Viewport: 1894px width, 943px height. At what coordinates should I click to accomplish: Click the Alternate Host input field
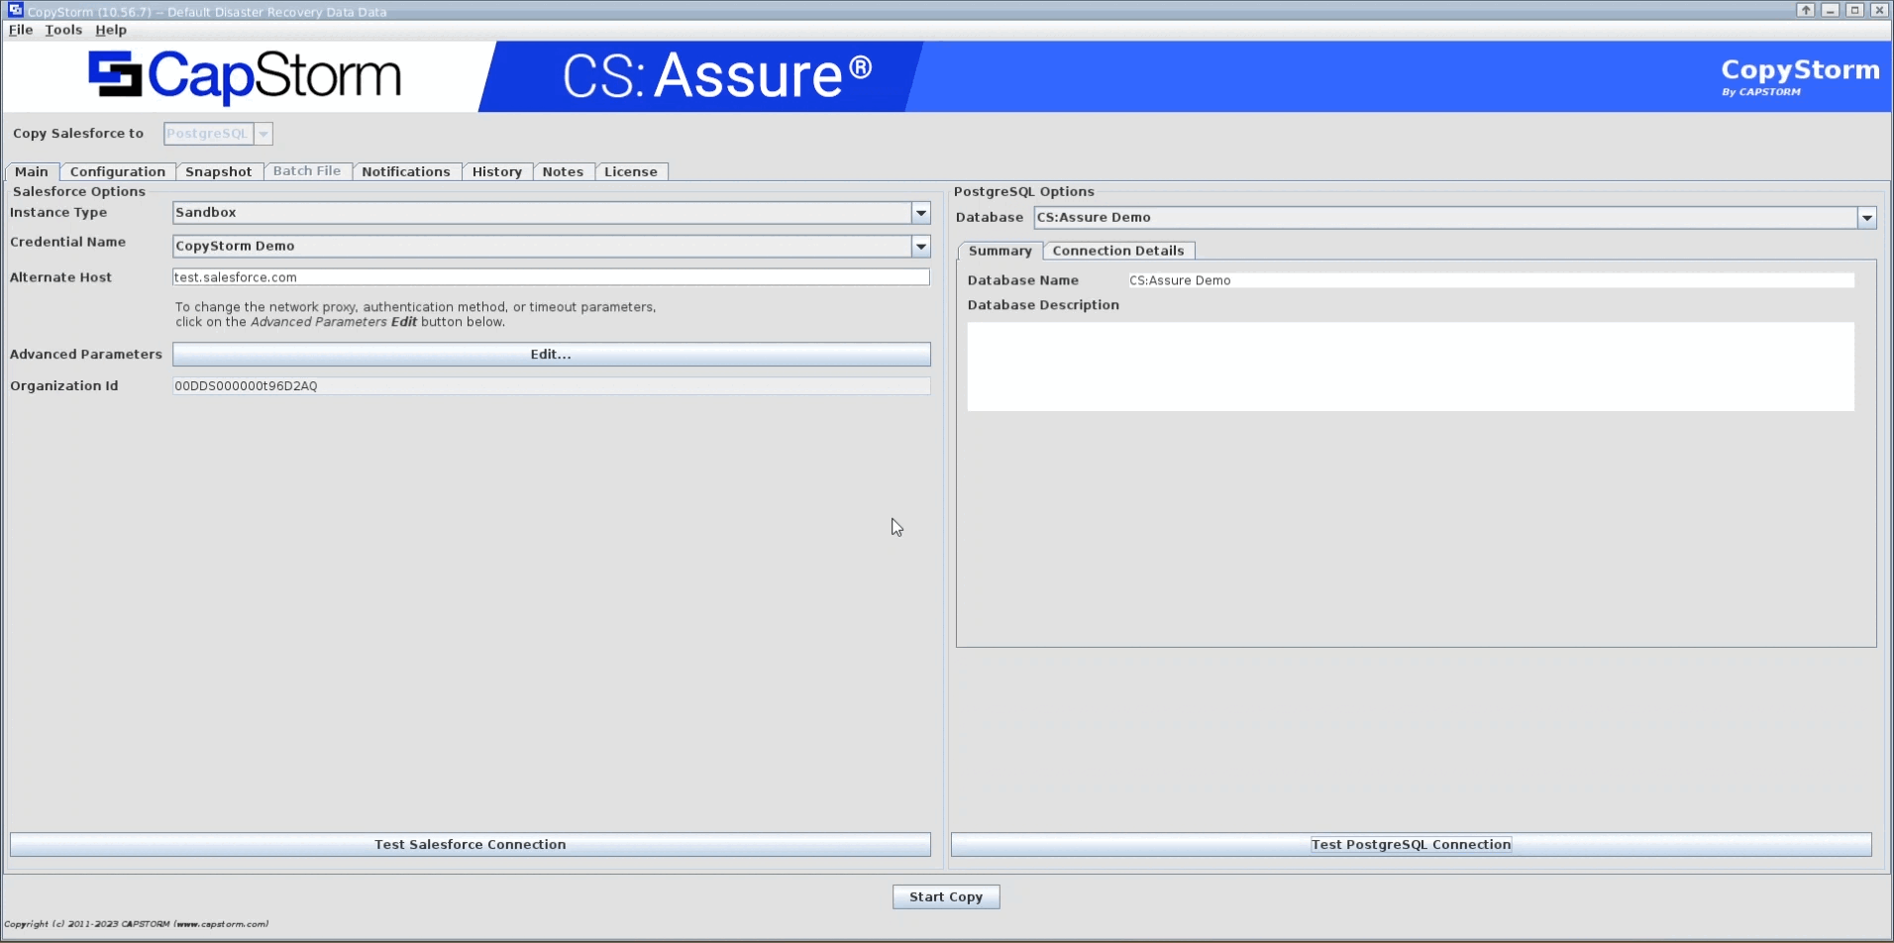(x=551, y=277)
